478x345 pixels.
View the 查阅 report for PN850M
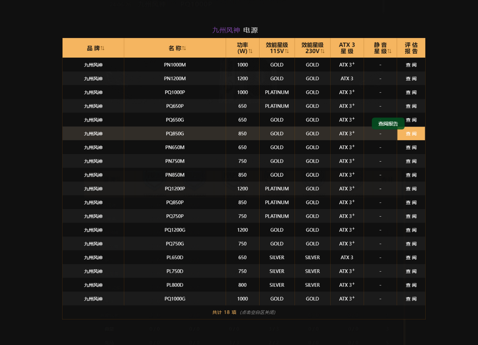[411, 175]
